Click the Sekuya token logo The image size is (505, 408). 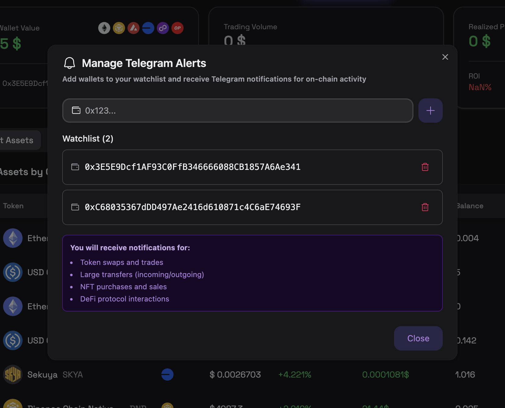point(13,375)
